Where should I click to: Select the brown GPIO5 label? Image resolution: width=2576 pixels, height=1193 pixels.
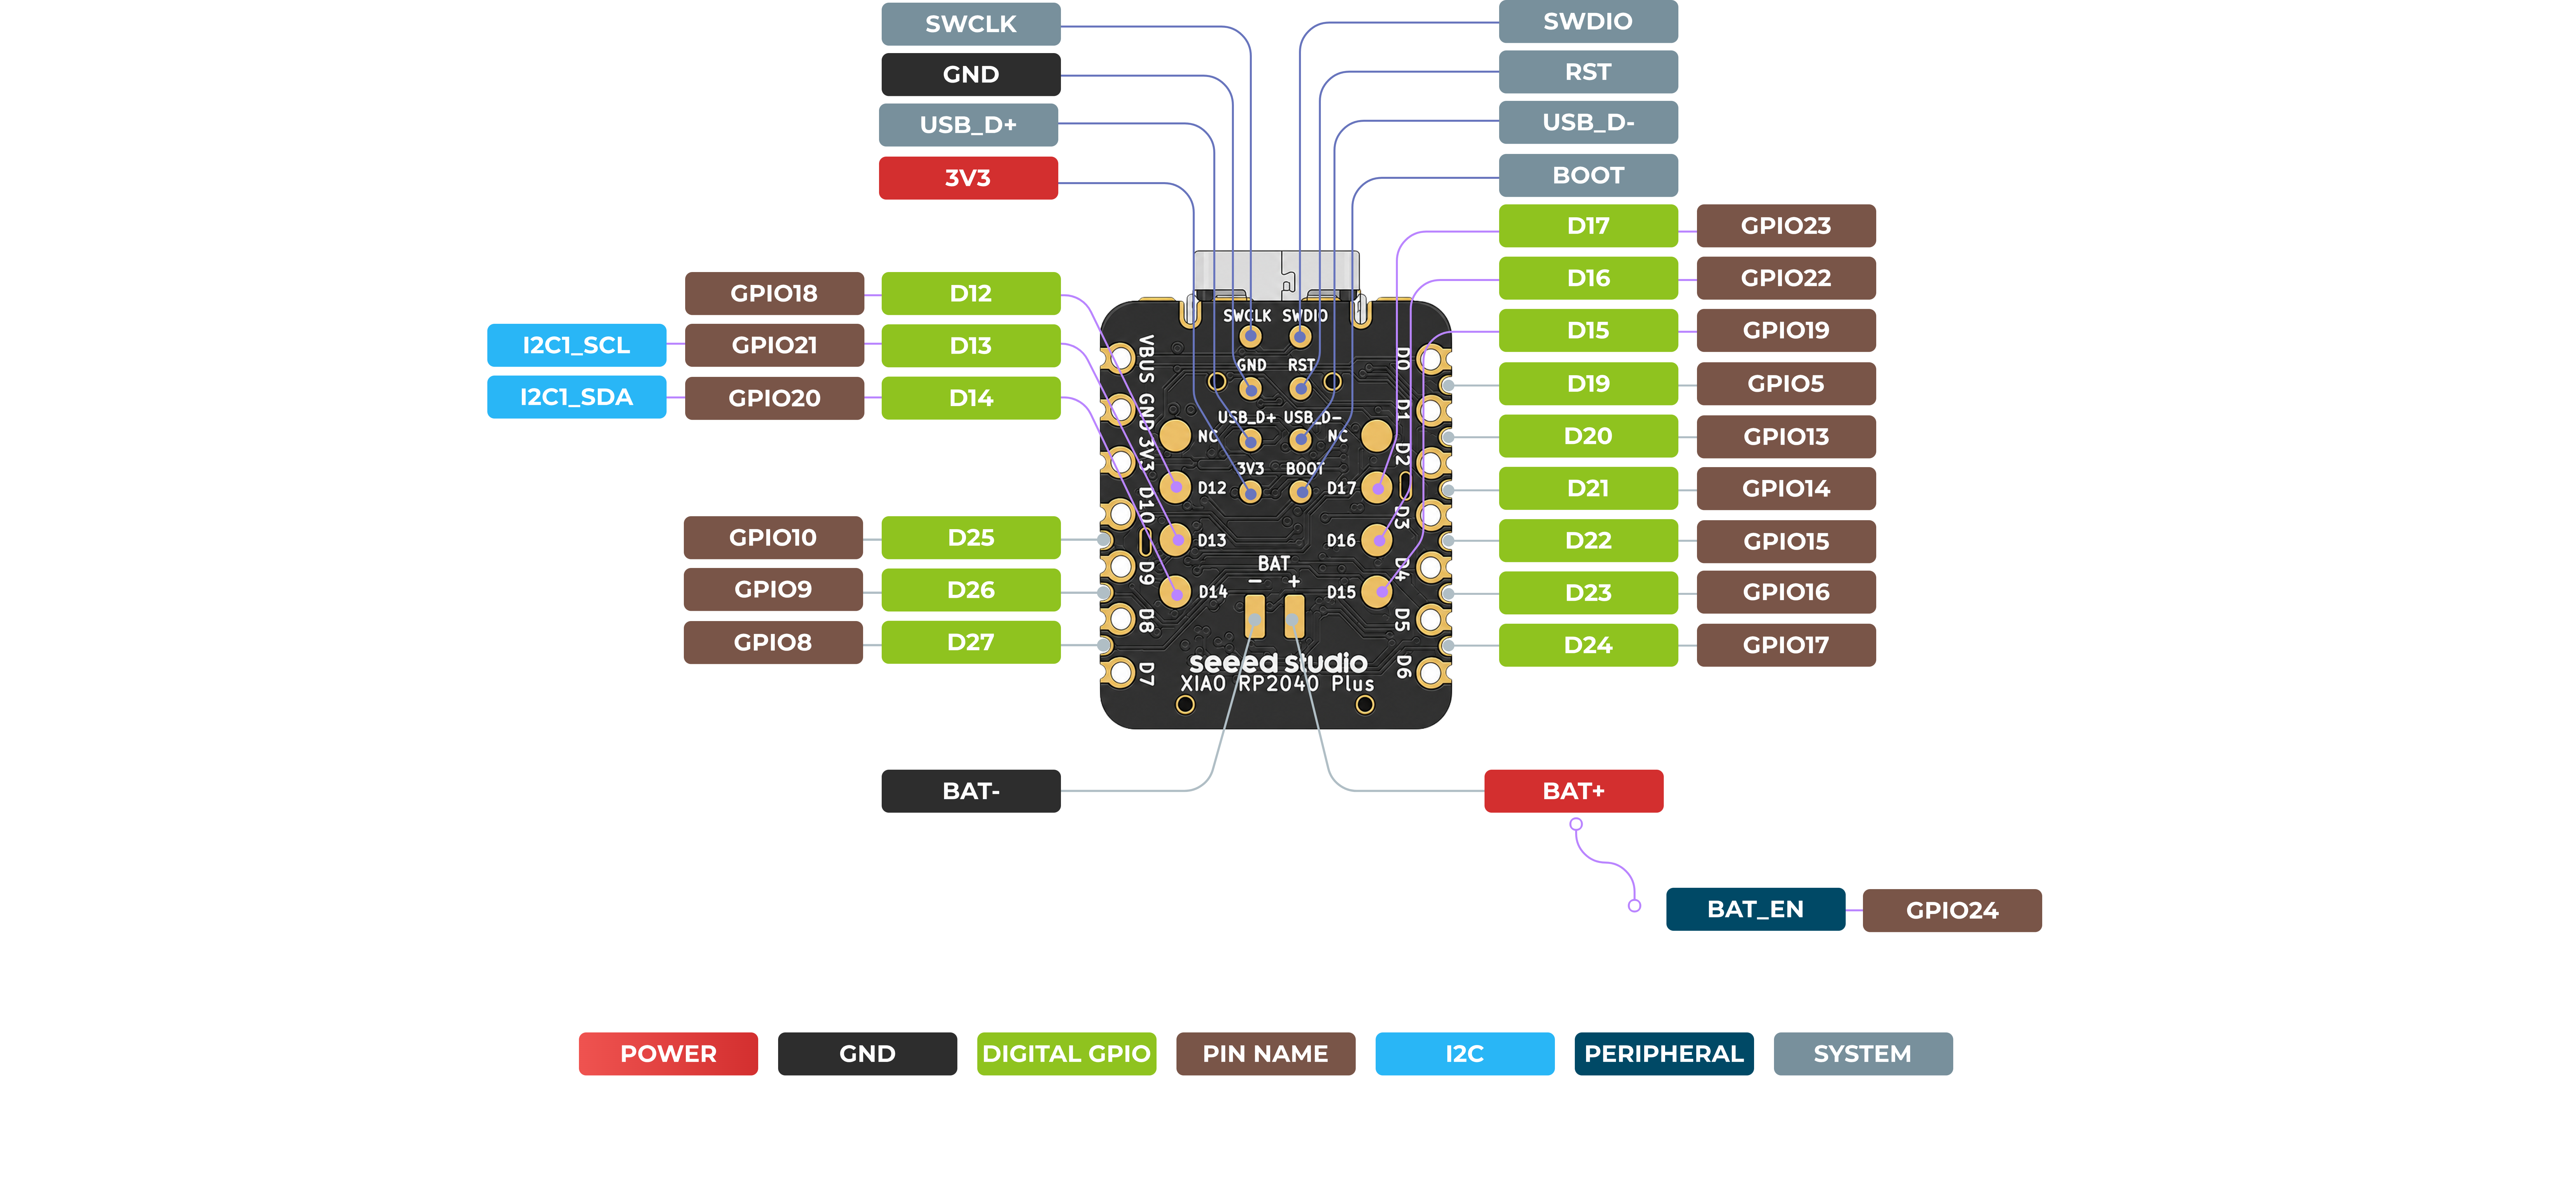pyautogui.click(x=1786, y=384)
